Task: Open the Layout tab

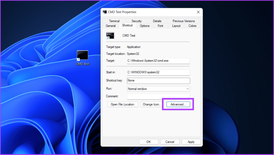Action: [176, 26]
